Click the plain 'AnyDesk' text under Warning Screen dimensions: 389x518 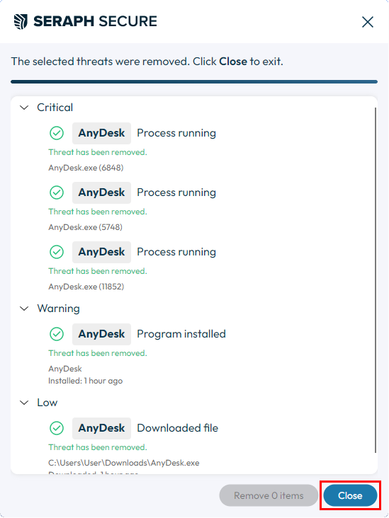[x=65, y=369]
